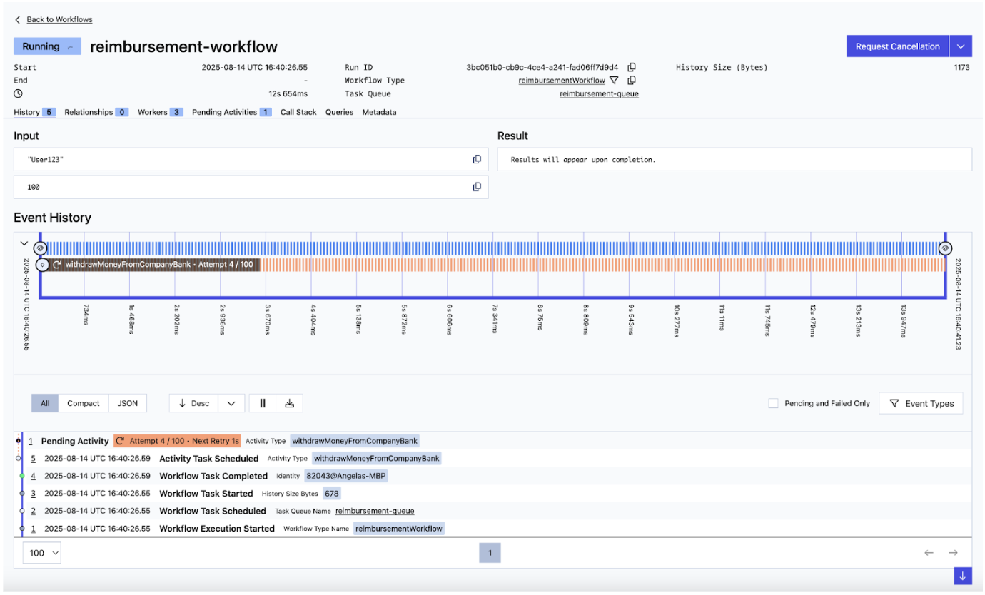Image resolution: width=985 pixels, height=595 pixels.
Task: Click the blue download arrow at bottom right
Action: coord(962,576)
